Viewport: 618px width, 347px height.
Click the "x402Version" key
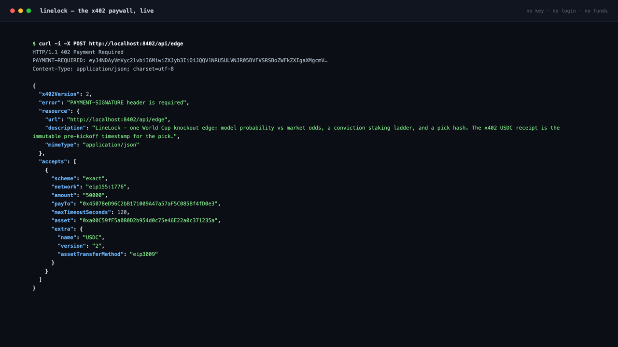tap(59, 94)
